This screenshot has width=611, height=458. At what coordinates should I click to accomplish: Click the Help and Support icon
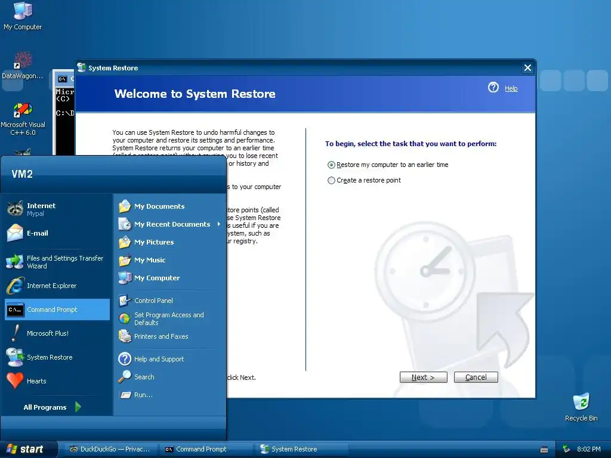(125, 358)
